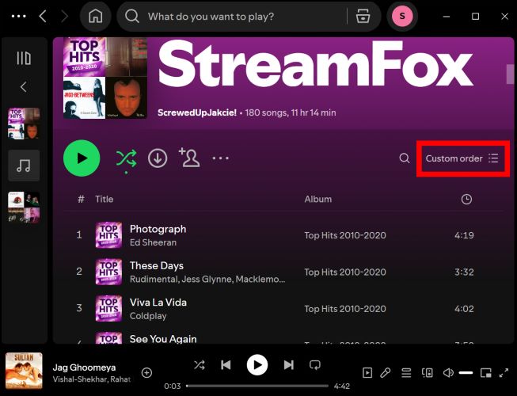
Task: Open the Home page
Action: pyautogui.click(x=96, y=16)
